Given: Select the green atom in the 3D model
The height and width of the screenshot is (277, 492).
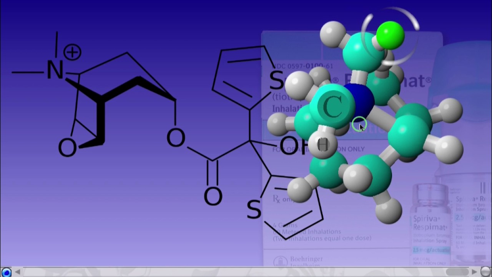Looking at the screenshot, I should pos(390,35).
